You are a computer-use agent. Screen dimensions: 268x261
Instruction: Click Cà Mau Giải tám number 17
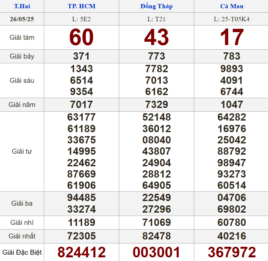(x=232, y=37)
